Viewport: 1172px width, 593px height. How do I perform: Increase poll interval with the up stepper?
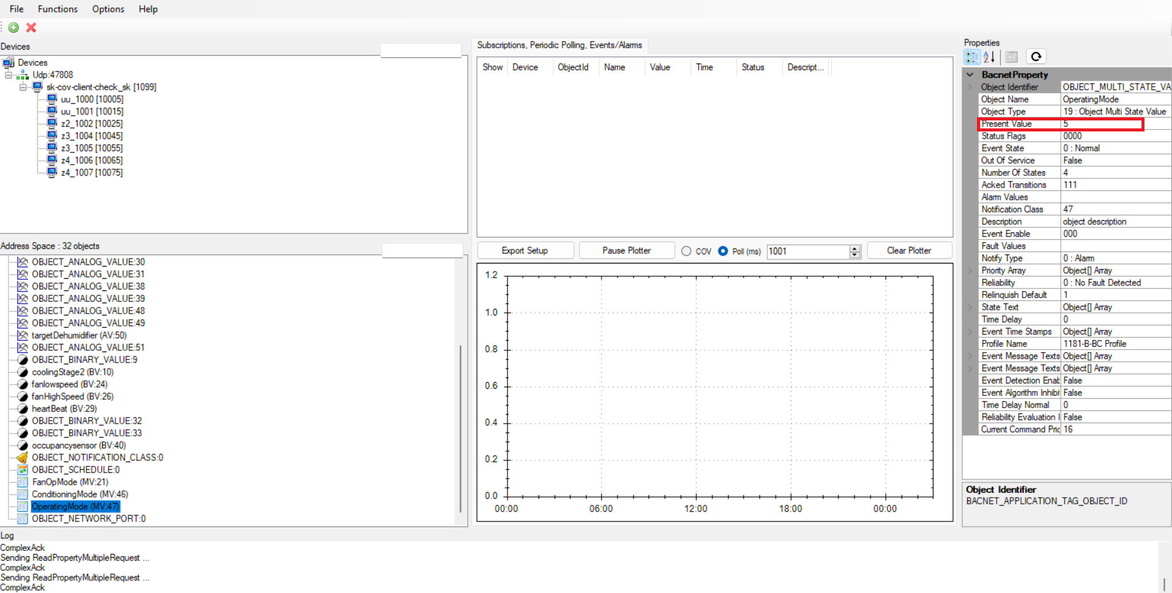855,248
